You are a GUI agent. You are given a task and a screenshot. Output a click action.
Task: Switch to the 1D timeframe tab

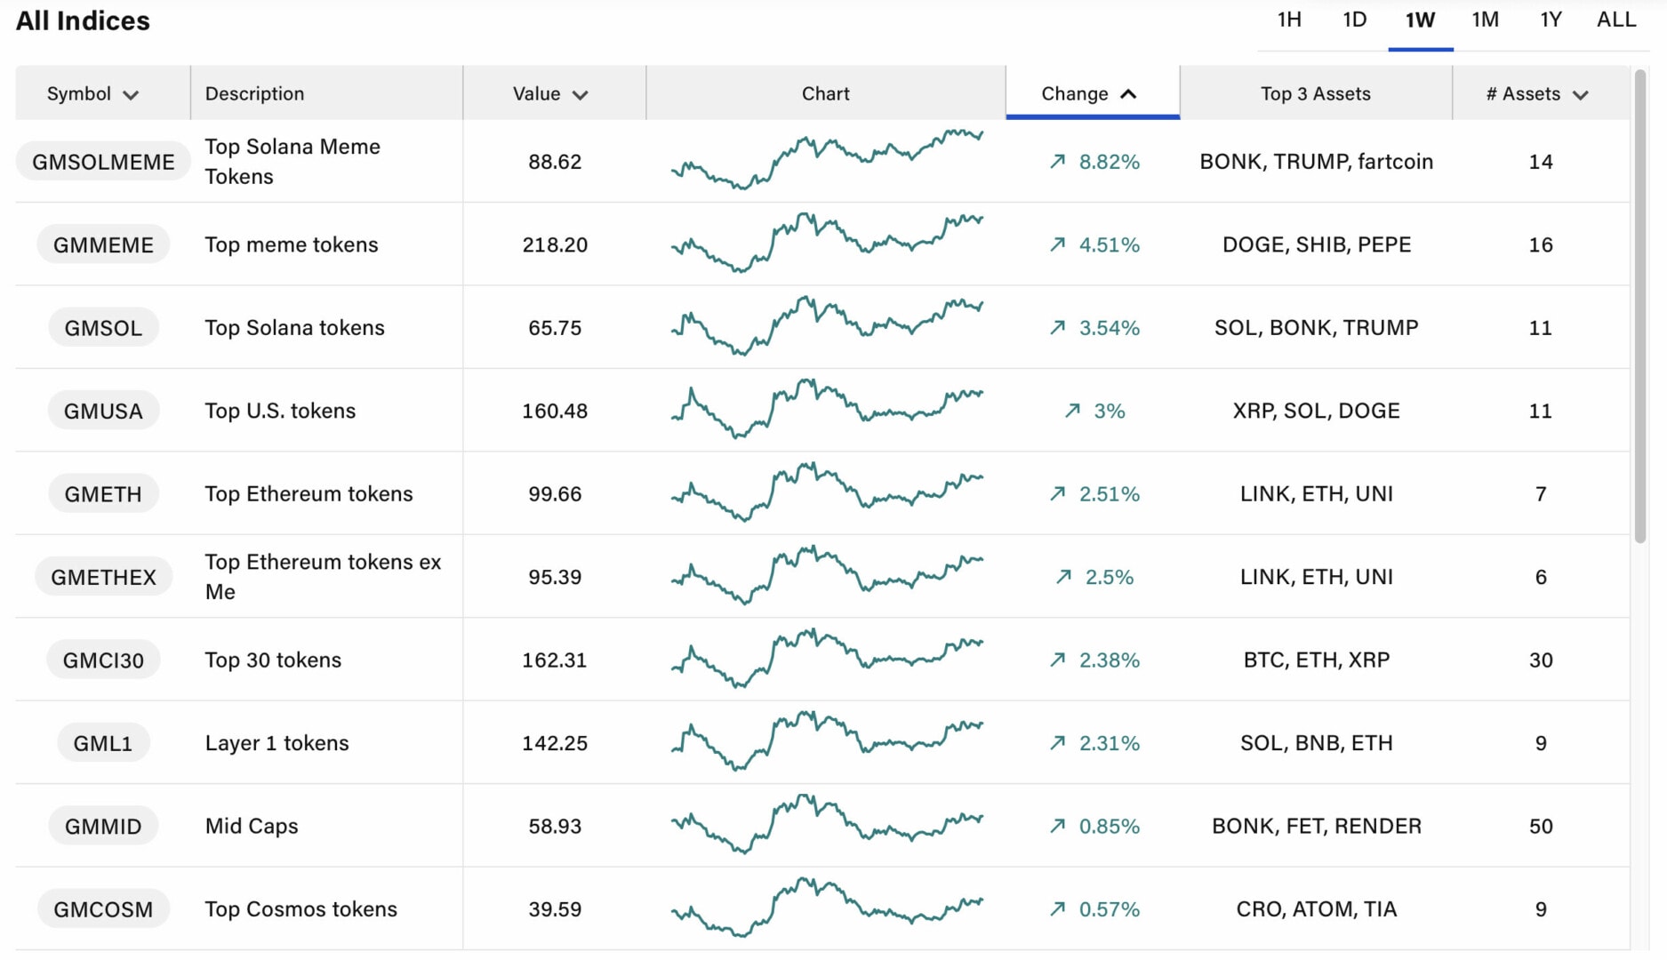(1354, 20)
